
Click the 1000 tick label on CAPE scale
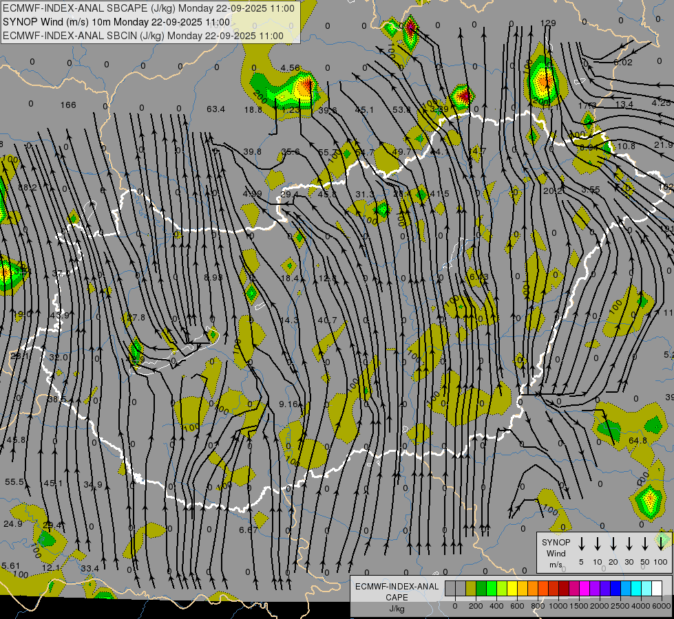click(558, 606)
